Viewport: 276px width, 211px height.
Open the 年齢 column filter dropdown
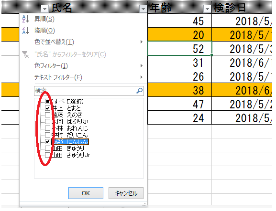point(207,9)
